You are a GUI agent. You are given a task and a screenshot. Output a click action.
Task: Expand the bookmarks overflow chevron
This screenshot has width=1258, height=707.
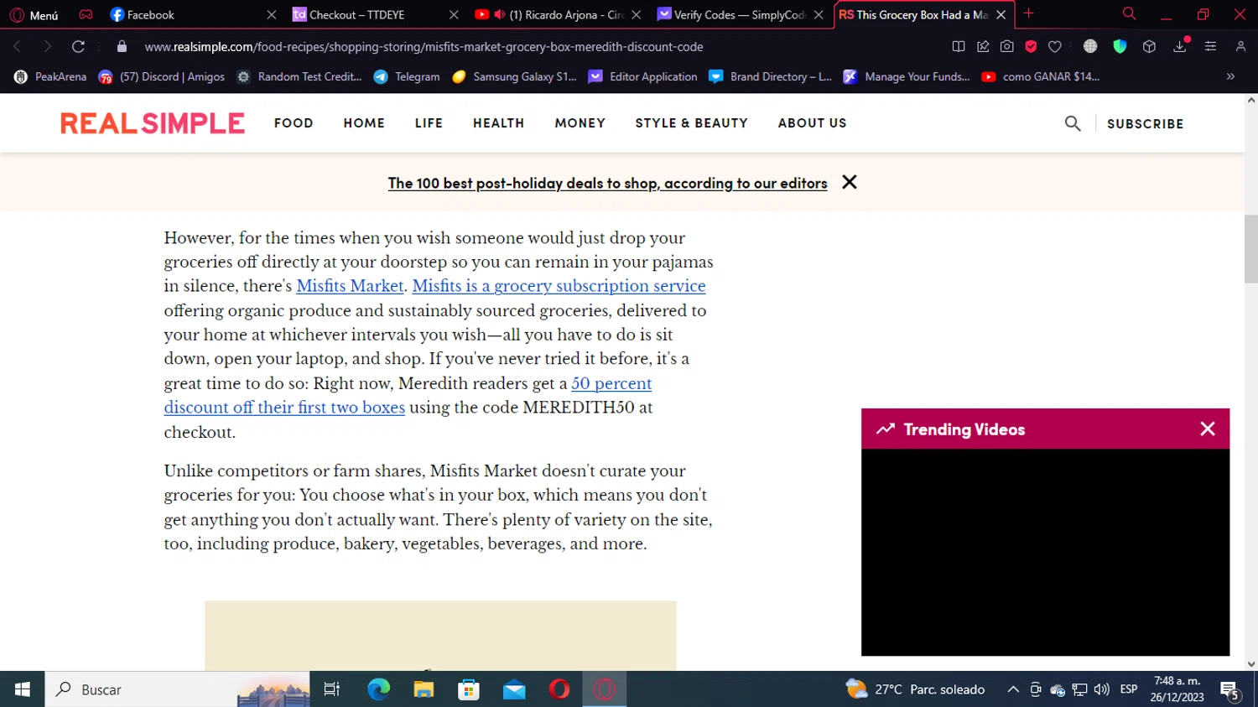tap(1230, 76)
